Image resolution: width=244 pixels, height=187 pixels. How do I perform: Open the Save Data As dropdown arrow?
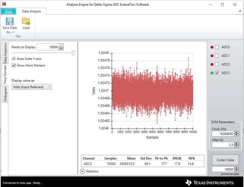[13, 32]
